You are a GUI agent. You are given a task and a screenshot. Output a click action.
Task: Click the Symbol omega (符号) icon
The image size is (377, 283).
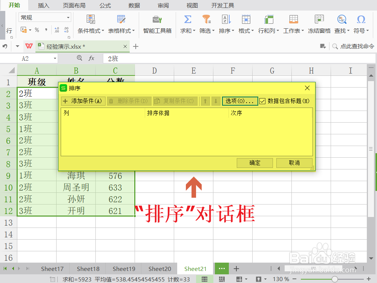(361, 19)
